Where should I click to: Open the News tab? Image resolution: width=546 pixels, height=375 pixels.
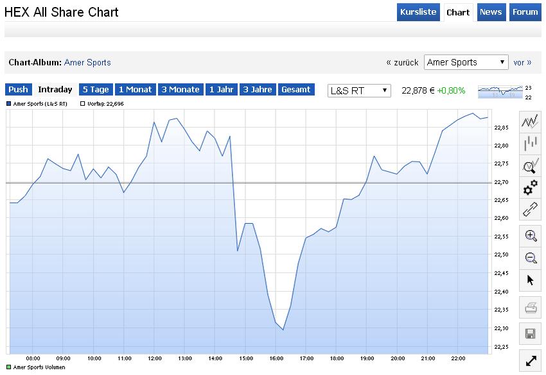click(x=491, y=12)
